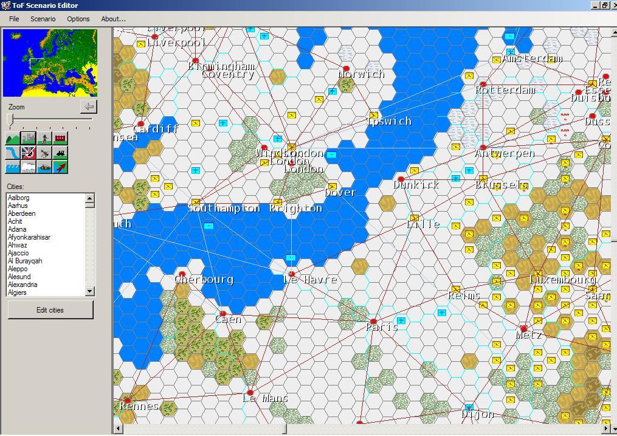This screenshot has width=617, height=436.
Task: Click the back arrow button beside Zoom
Action: [89, 106]
